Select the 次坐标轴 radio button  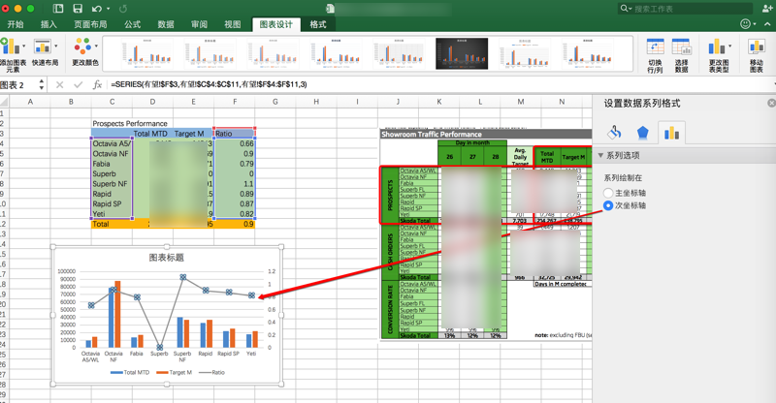click(x=608, y=205)
